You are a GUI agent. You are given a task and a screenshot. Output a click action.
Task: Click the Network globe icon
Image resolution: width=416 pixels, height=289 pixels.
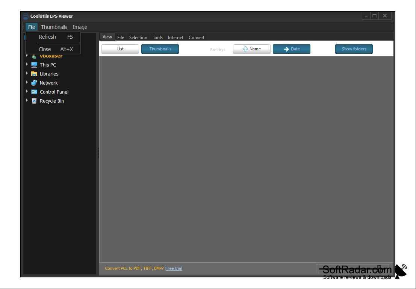coord(34,83)
